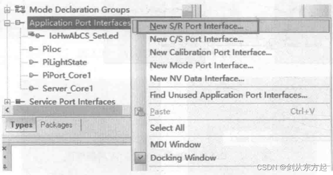Click the horizontal scrollbar left arrow
This screenshot has height=175, width=333.
(x=6, y=110)
